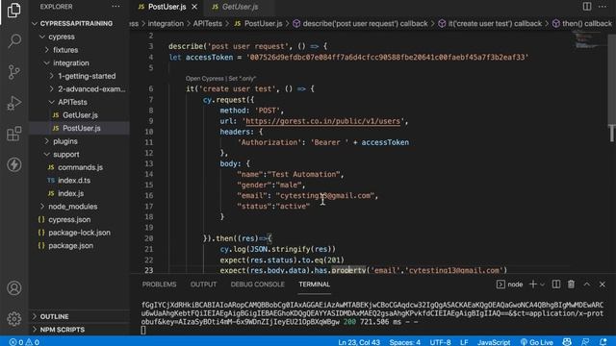This screenshot has width=616, height=346.
Task: Open GetUser.js in the file tree
Action: [x=80, y=115]
